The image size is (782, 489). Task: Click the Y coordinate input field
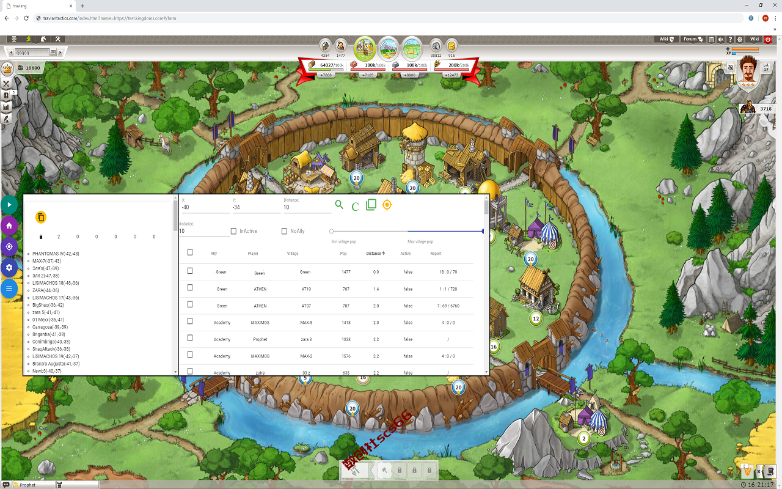[256, 207]
